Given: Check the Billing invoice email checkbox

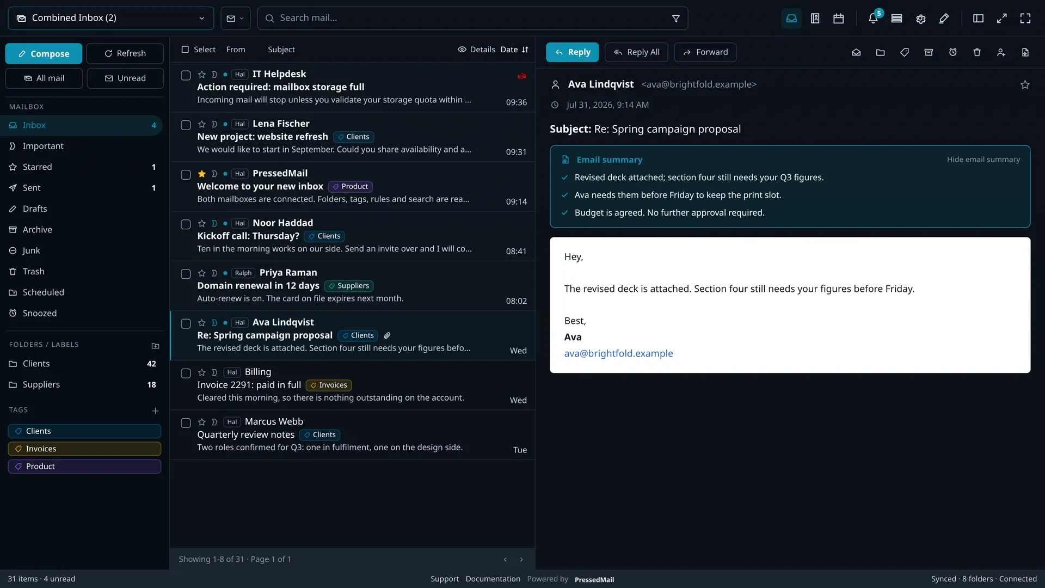Looking at the screenshot, I should [x=186, y=373].
